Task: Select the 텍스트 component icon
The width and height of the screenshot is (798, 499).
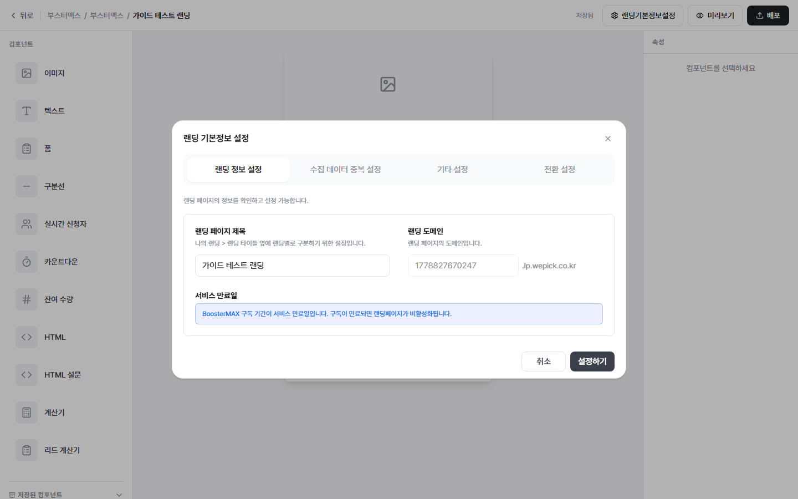Action: point(27,111)
